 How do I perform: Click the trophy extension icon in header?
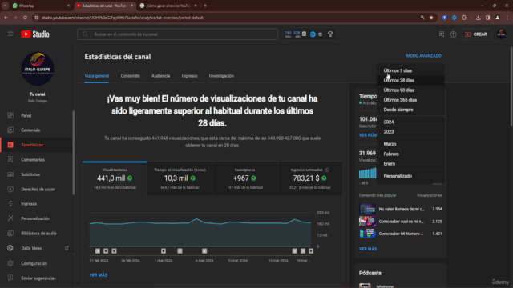click(330, 34)
